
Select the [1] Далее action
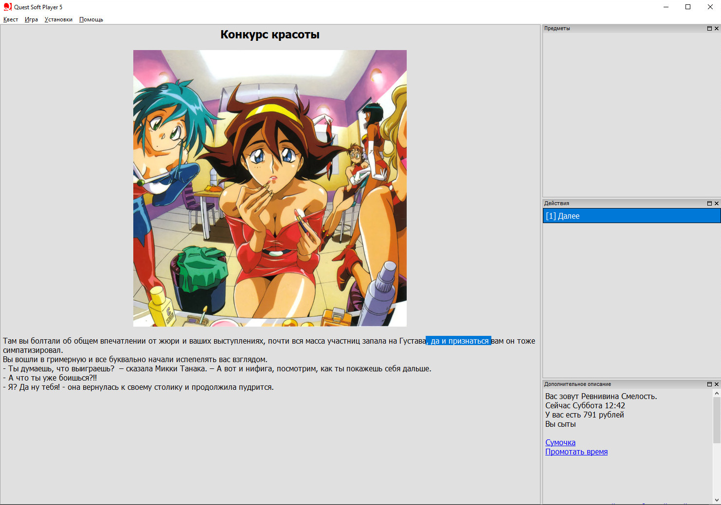pos(631,216)
